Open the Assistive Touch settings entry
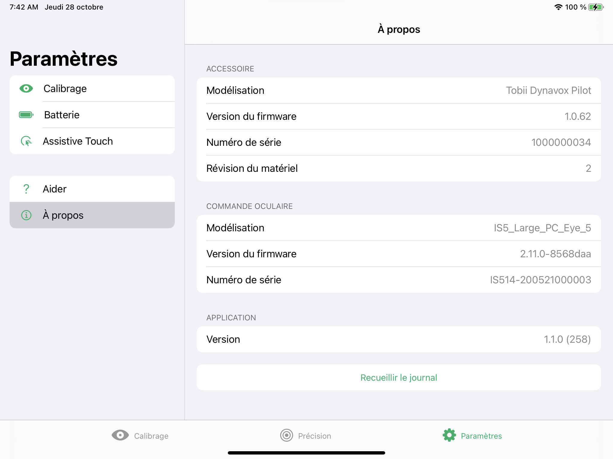 point(92,141)
